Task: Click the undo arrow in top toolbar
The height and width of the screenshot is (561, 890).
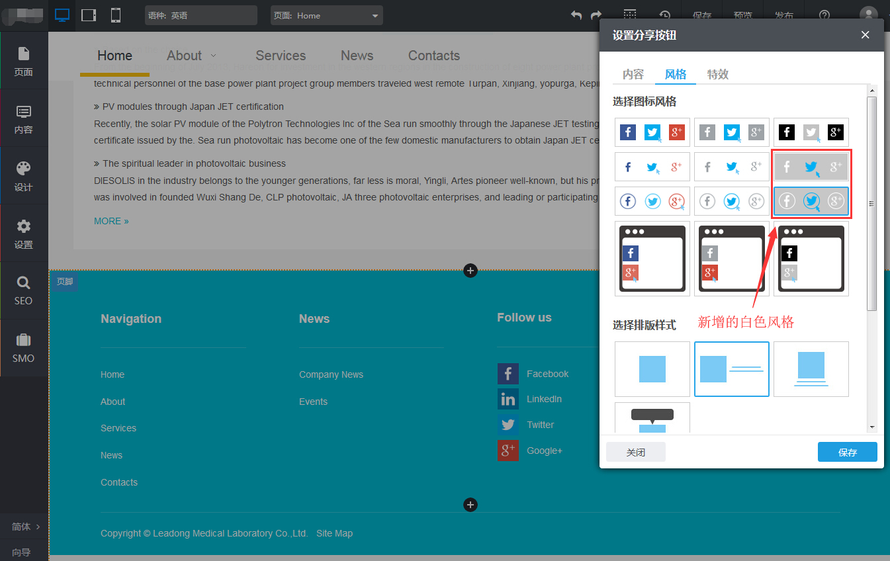Action: pos(576,15)
